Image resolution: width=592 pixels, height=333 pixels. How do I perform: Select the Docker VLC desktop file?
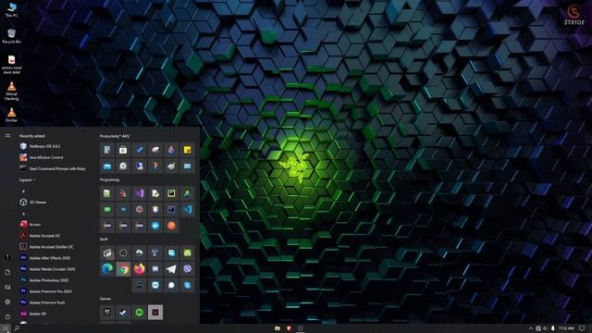tap(11, 115)
